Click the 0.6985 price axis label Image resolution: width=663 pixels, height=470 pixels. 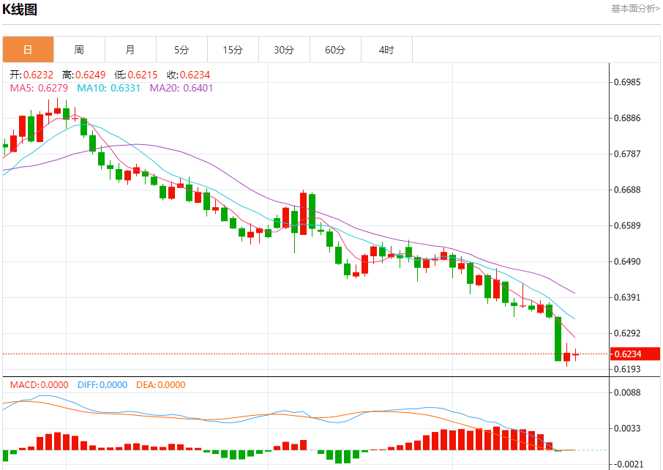click(627, 82)
